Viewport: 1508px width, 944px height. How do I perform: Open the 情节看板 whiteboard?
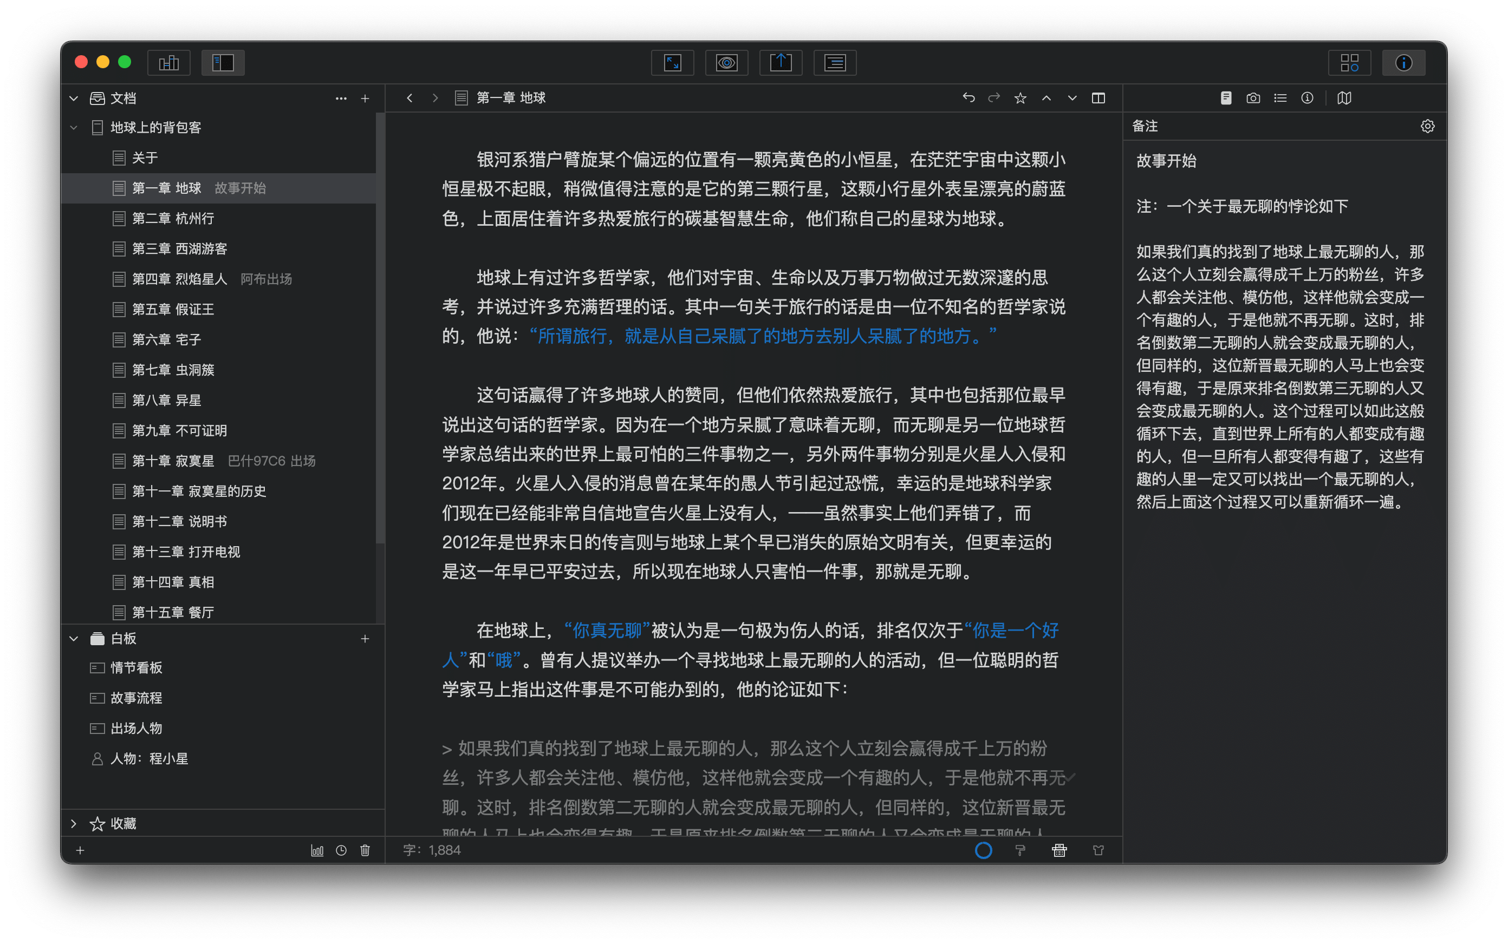[x=223, y=667]
